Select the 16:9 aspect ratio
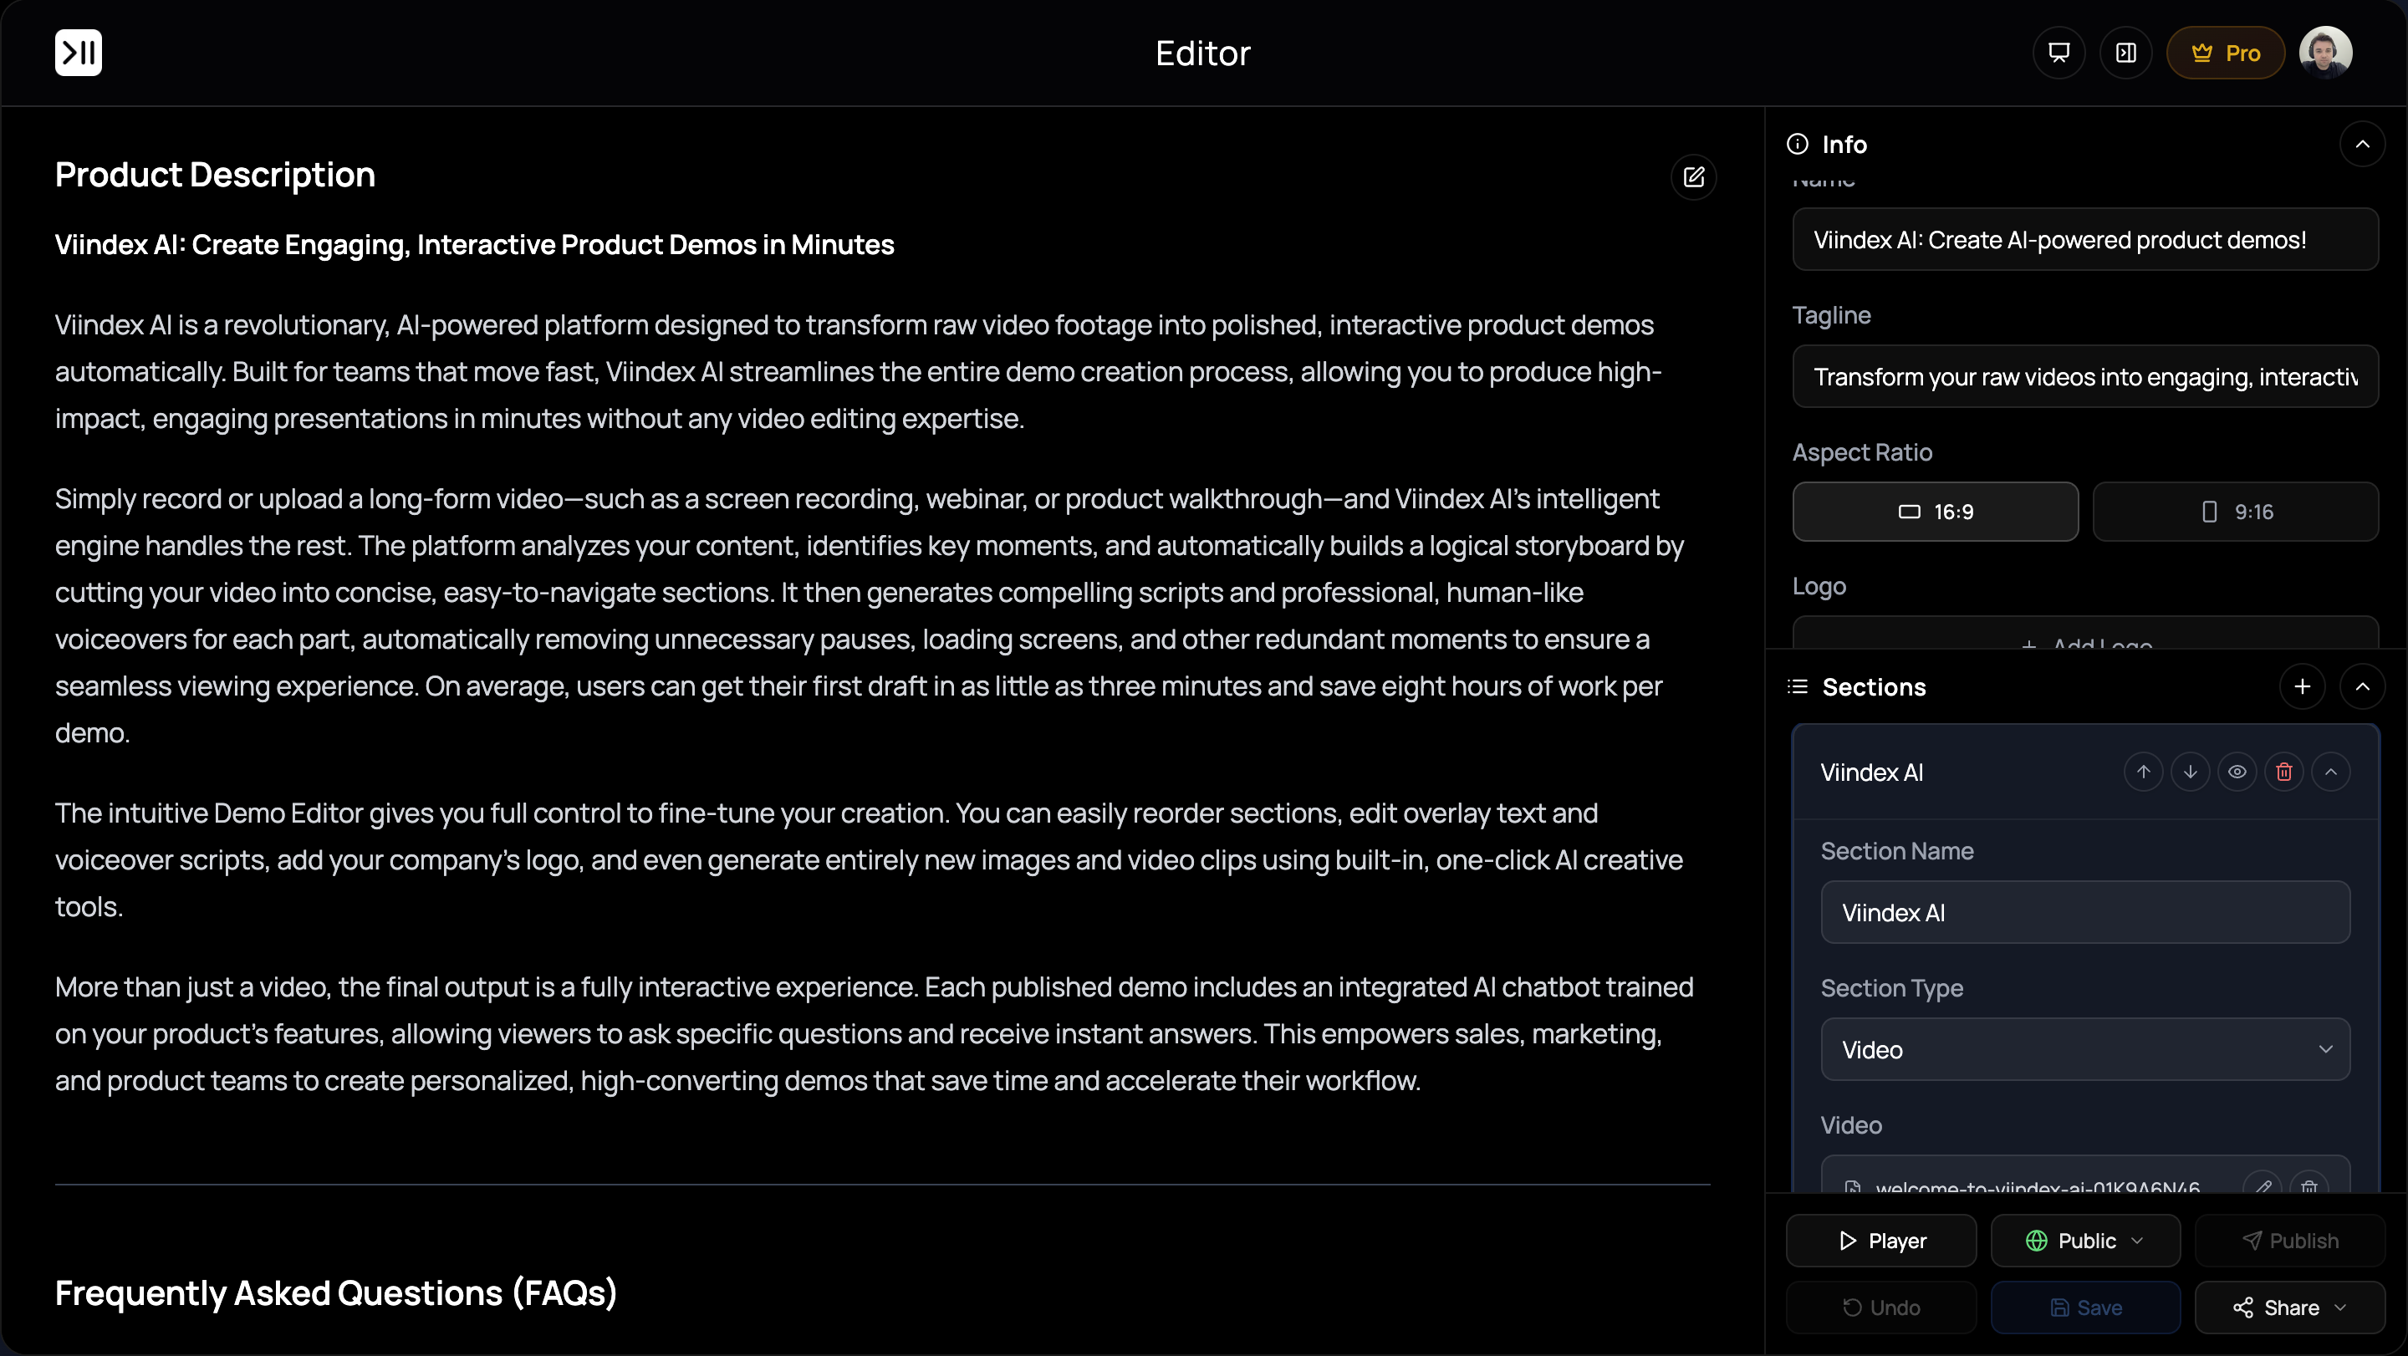The image size is (2408, 1356). click(x=1935, y=512)
